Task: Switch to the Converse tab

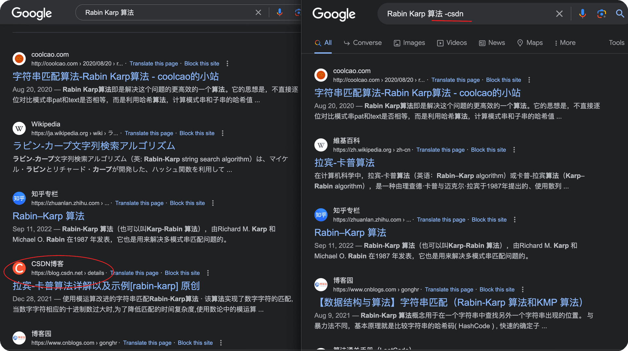Action: tap(363, 43)
